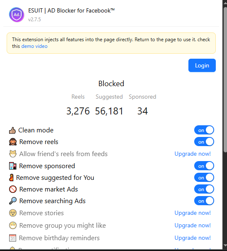Click Upgrade now for Remove stories
The image size is (227, 251).
[193, 213]
